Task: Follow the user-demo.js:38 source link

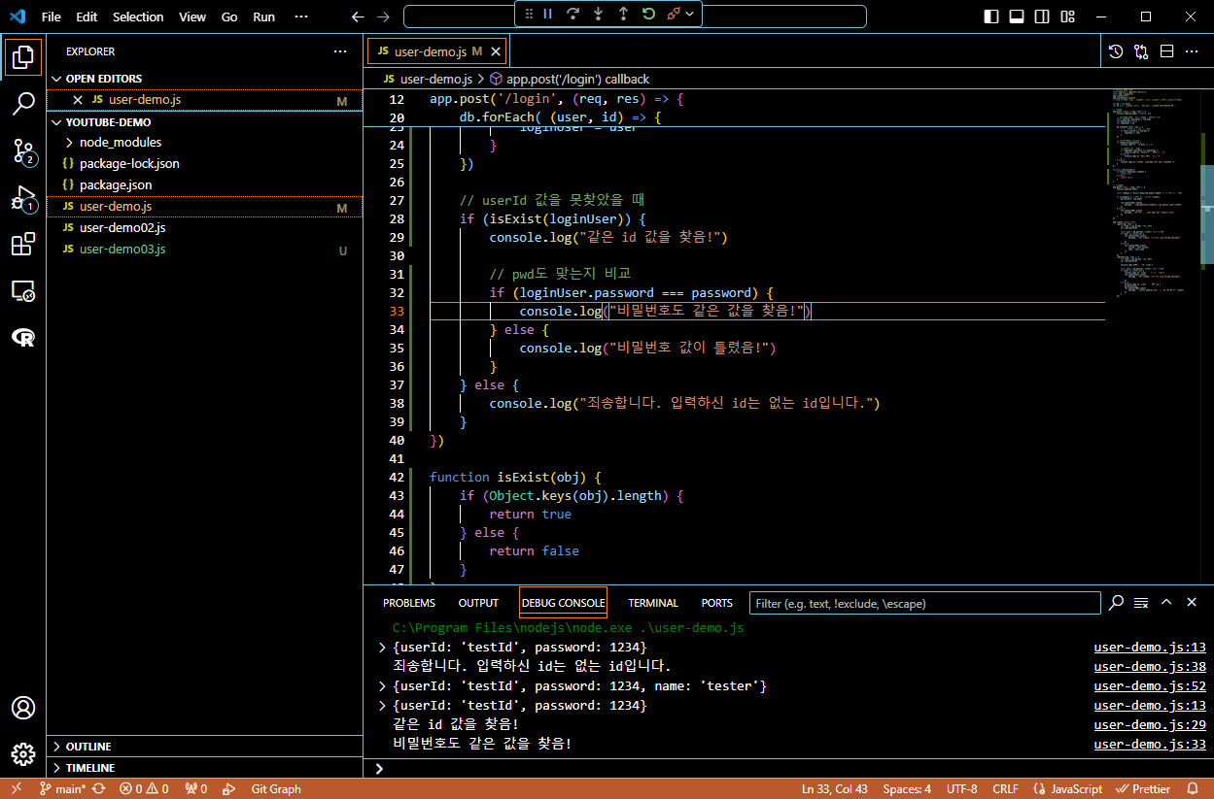Action: click(1150, 667)
